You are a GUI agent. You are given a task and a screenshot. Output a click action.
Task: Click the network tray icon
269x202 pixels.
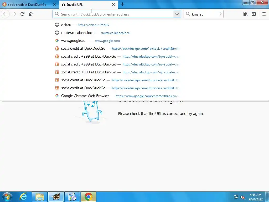click(x=236, y=197)
